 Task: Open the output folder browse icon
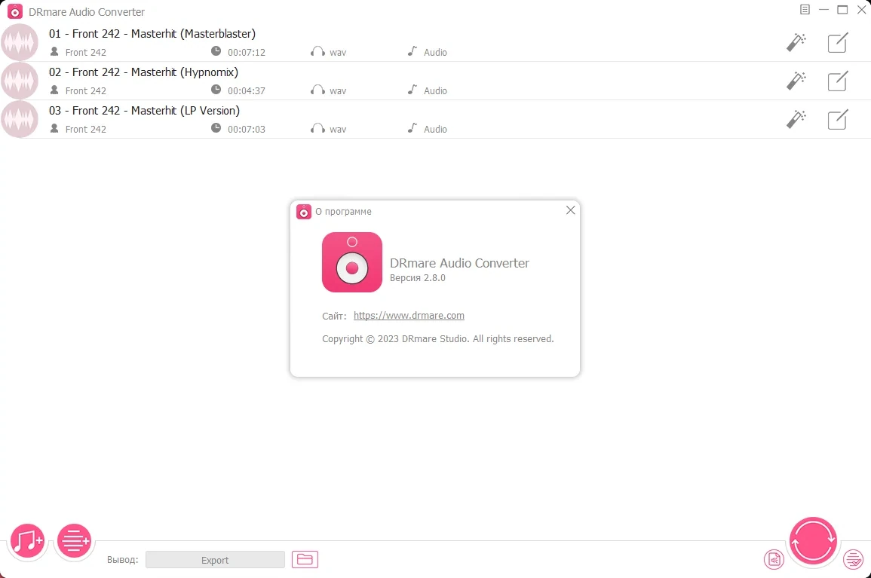click(x=305, y=559)
